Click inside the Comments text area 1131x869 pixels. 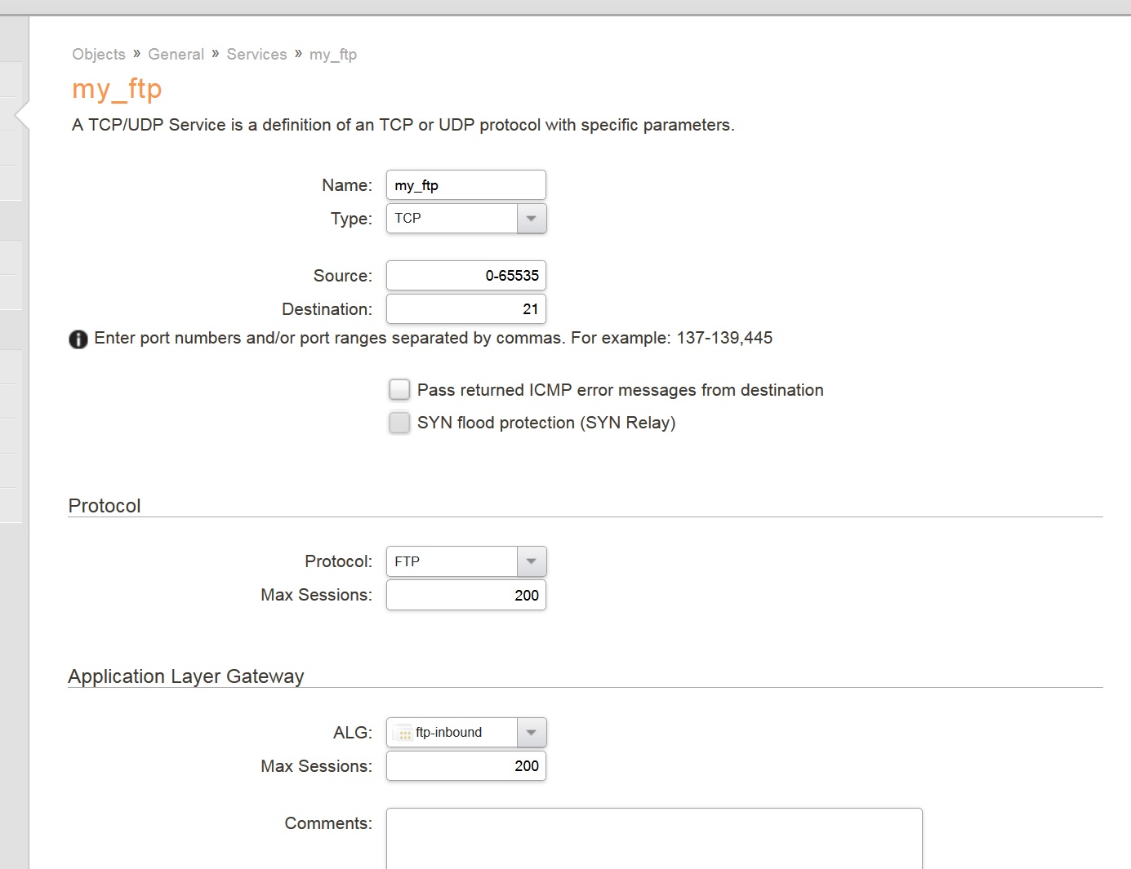click(x=653, y=839)
